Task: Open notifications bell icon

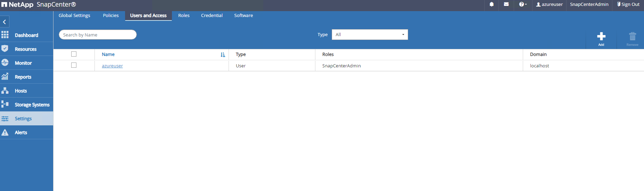Action: (492, 5)
